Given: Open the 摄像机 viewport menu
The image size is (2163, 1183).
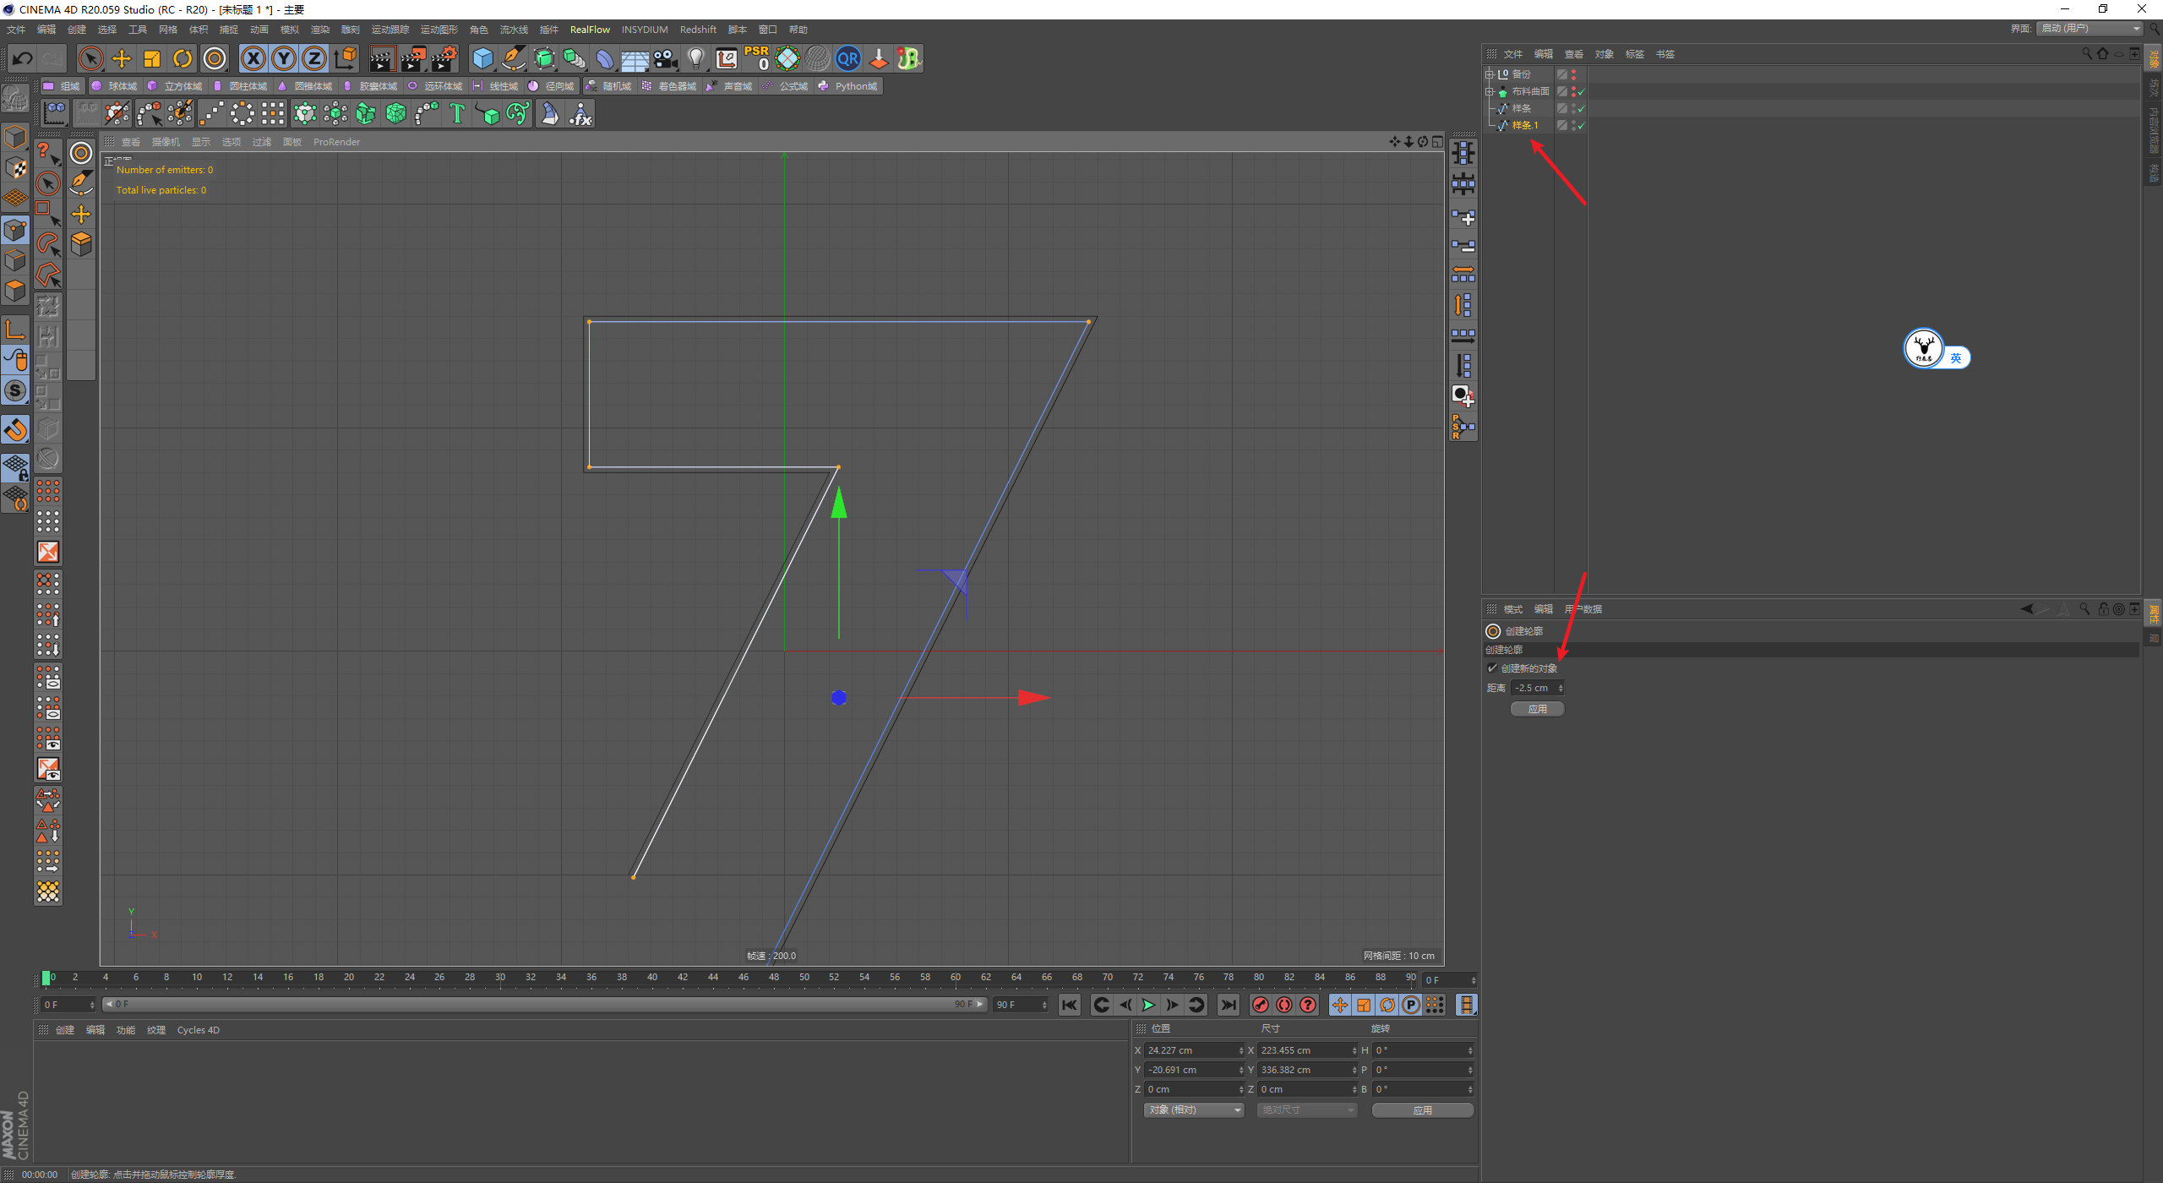Looking at the screenshot, I should click(x=166, y=142).
